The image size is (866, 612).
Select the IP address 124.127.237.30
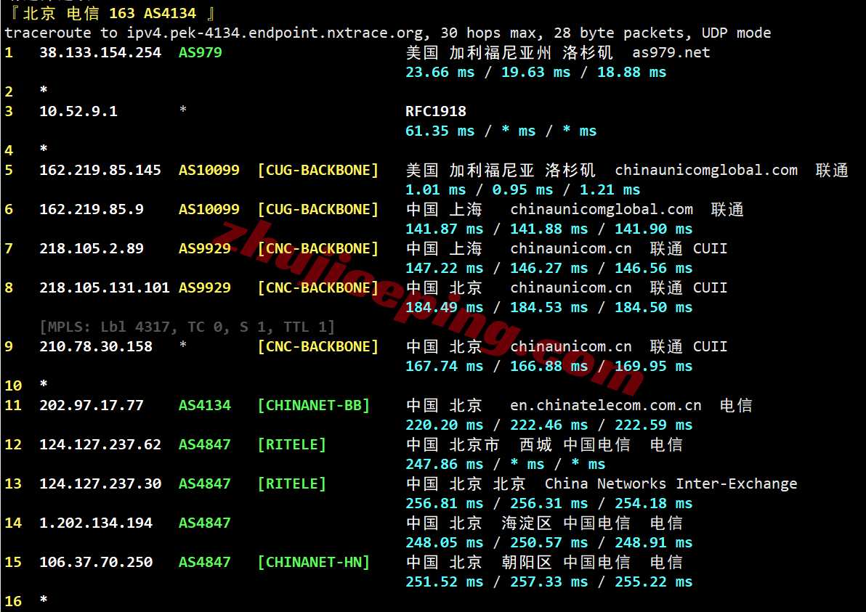point(100,484)
